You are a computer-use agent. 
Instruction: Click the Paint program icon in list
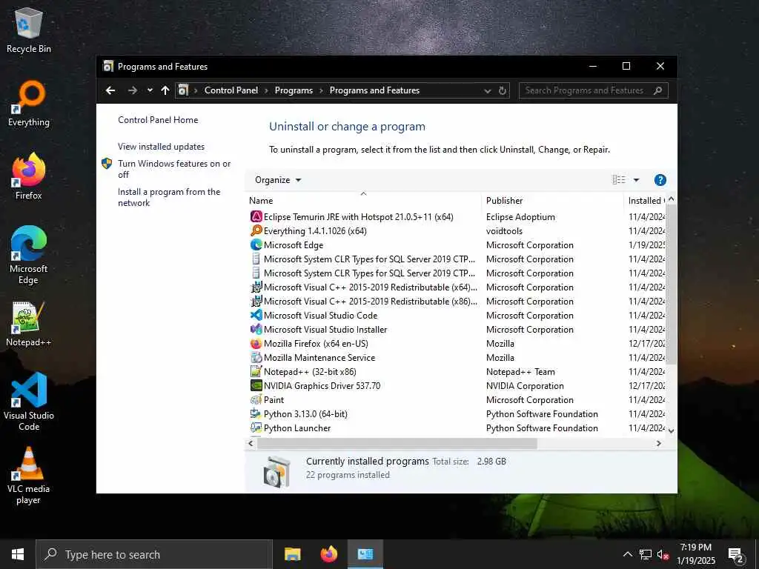pos(256,399)
